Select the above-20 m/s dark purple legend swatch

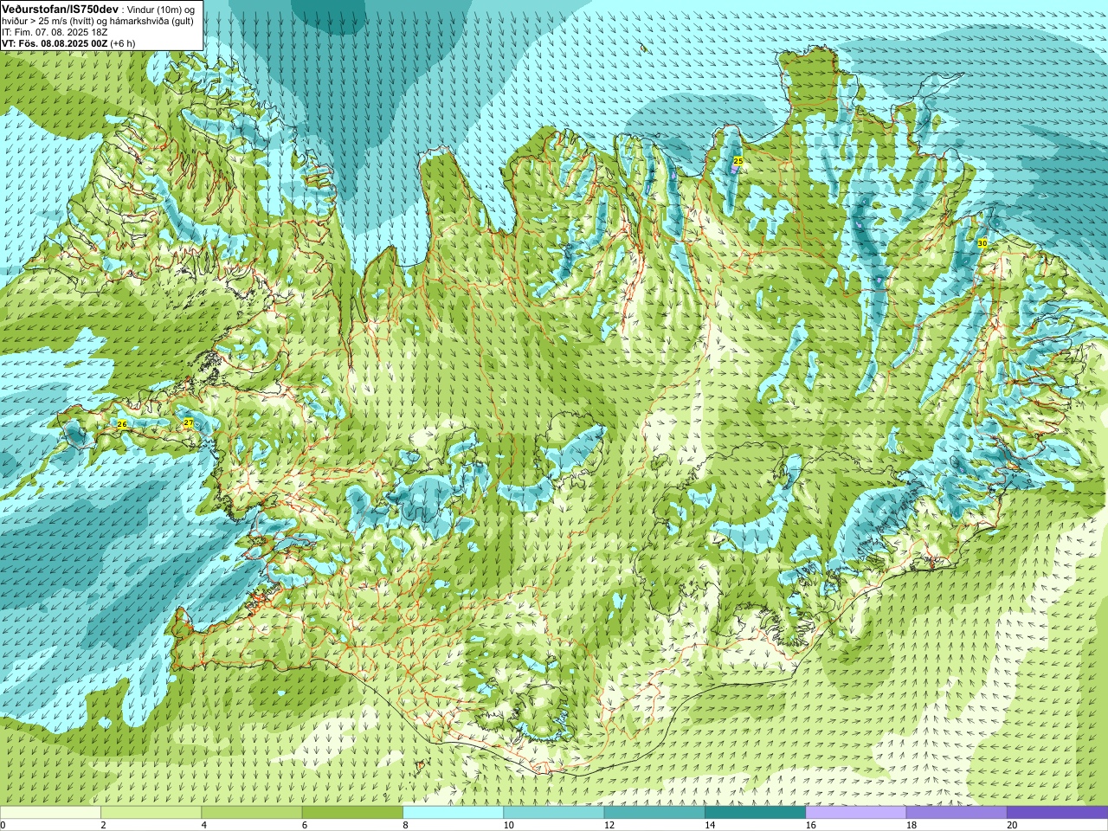pos(1057,813)
